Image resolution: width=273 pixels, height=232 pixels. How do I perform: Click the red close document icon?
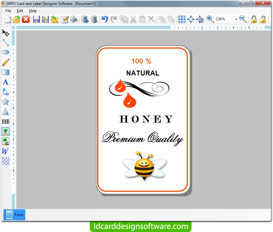pyautogui.click(x=26, y=19)
